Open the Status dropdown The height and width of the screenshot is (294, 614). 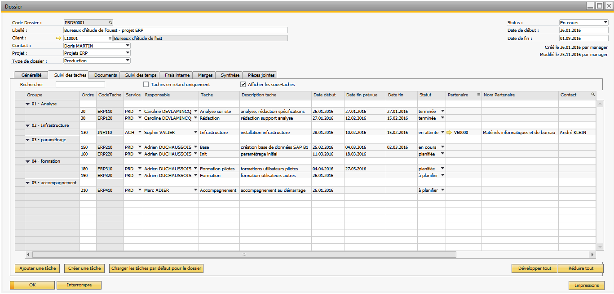605,22
